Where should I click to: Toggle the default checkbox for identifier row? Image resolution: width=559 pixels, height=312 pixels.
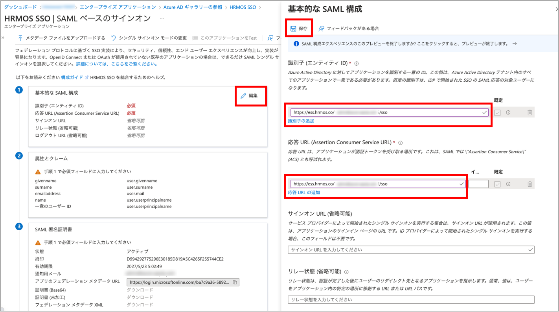tap(497, 113)
